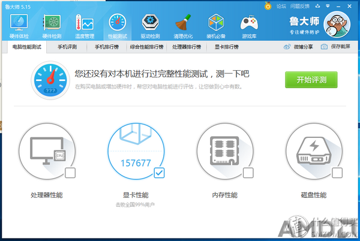Enable the 处理器性能 checkbox

pos(70,173)
